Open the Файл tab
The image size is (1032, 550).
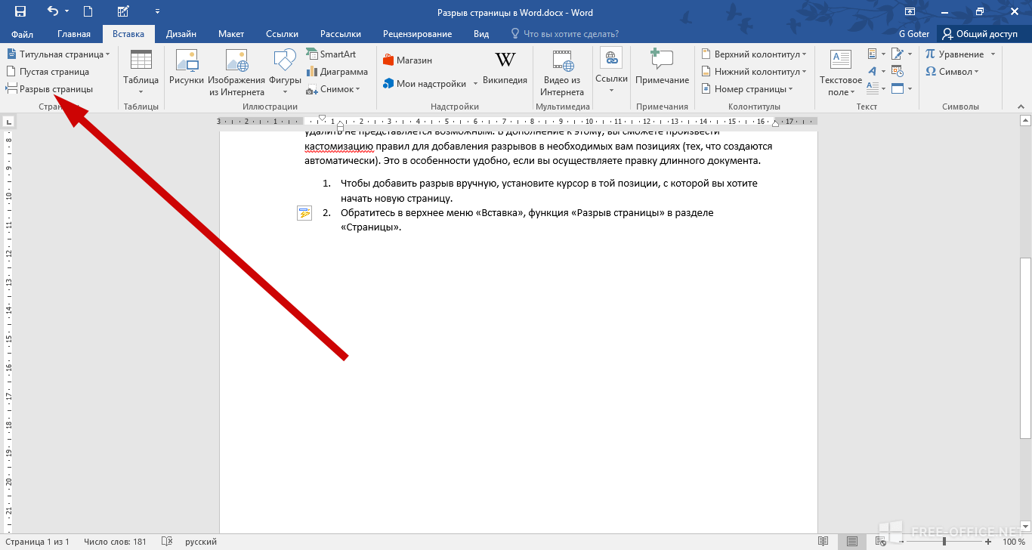click(x=23, y=34)
